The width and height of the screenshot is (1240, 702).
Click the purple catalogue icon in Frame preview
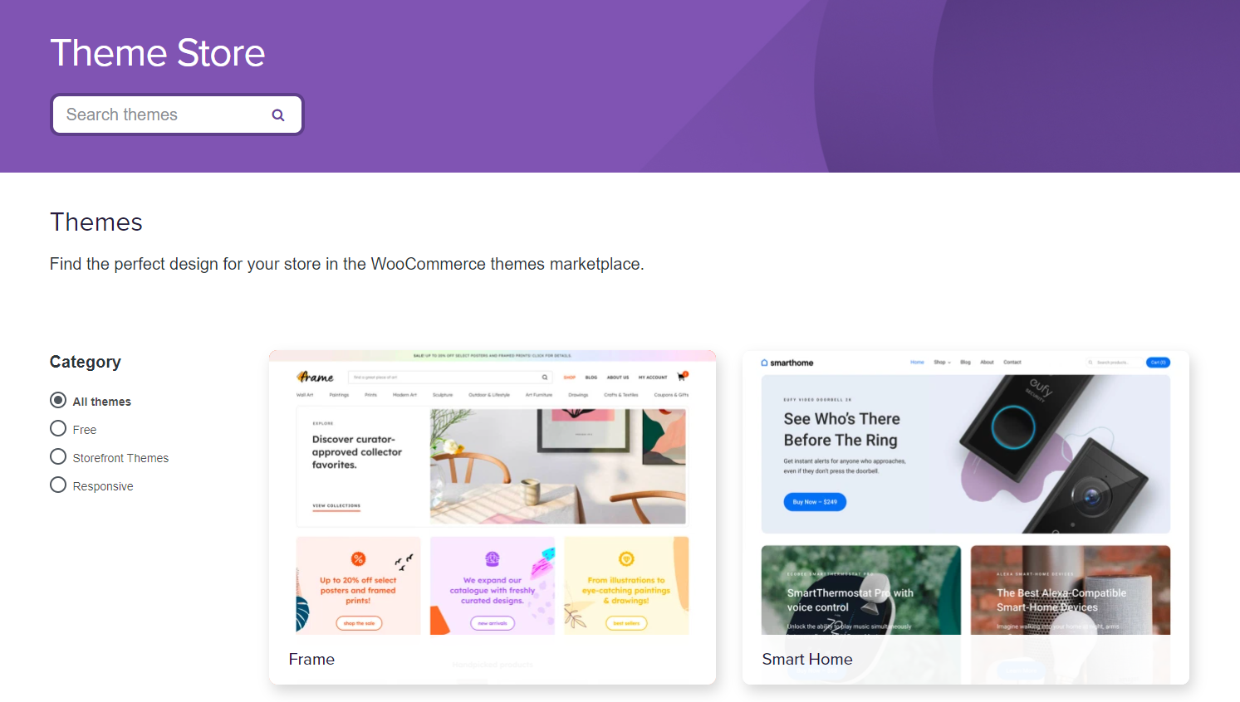493,559
